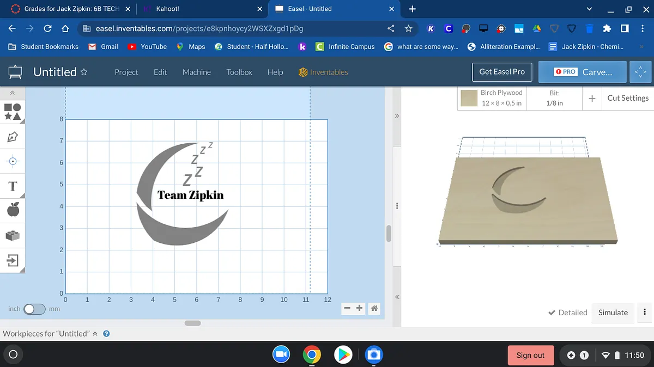Collapse the left tool panel chevron
The height and width of the screenshot is (367, 654).
click(x=12, y=94)
